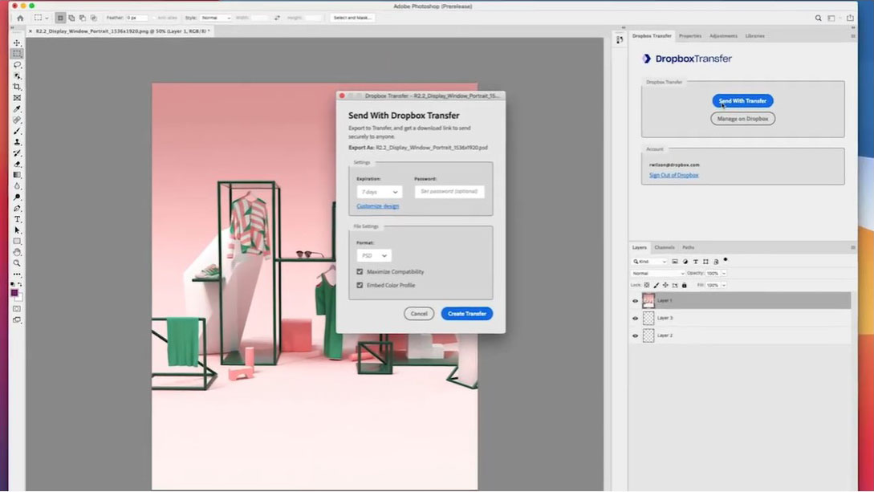Open the Format PSD dropdown

373,255
